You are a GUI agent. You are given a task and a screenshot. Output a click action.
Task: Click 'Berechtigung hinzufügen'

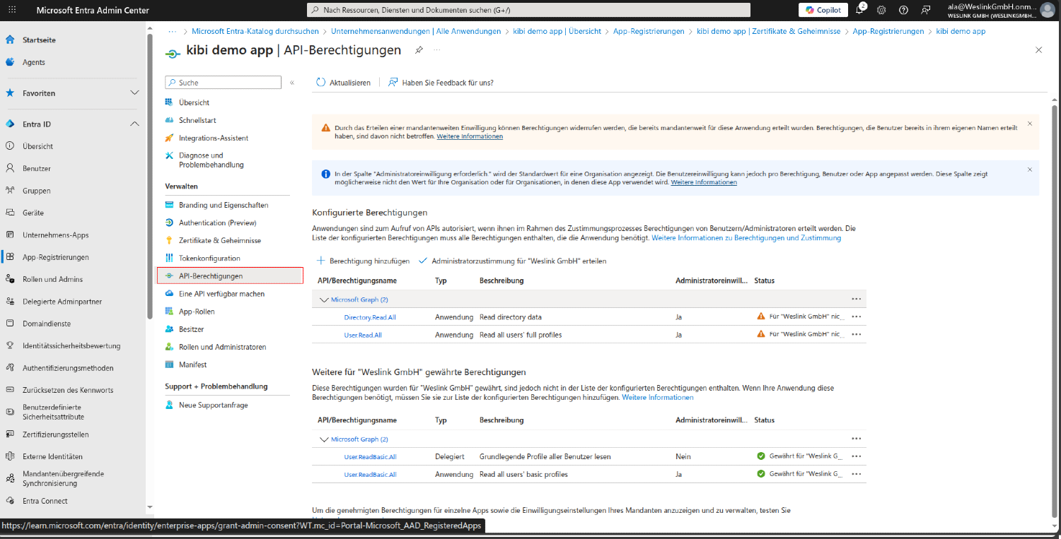(363, 261)
